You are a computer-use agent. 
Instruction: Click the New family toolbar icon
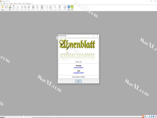pyautogui.click(x=10, y=8)
